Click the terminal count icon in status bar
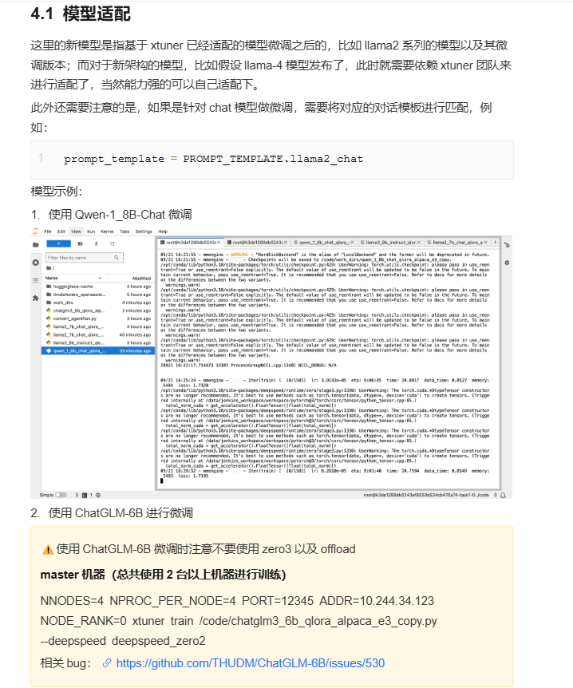This screenshot has height=688, width=573. coord(85,495)
